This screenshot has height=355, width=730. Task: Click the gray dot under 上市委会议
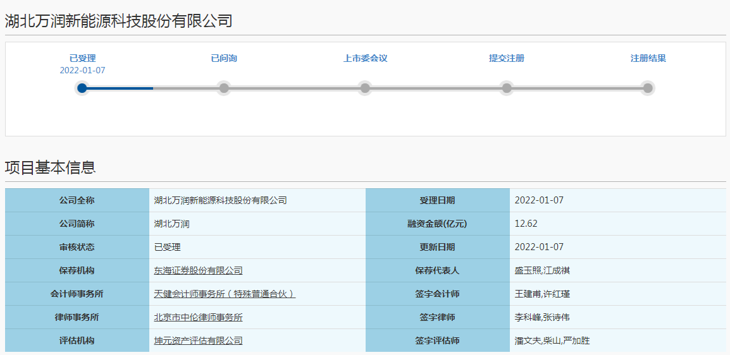coord(365,88)
